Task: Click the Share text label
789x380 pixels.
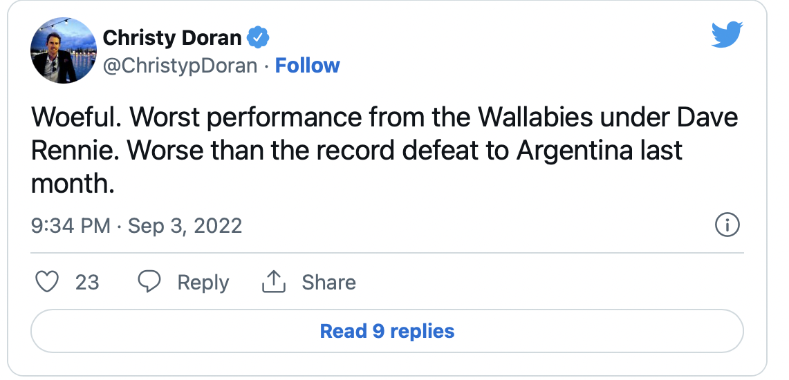Action: click(x=328, y=283)
